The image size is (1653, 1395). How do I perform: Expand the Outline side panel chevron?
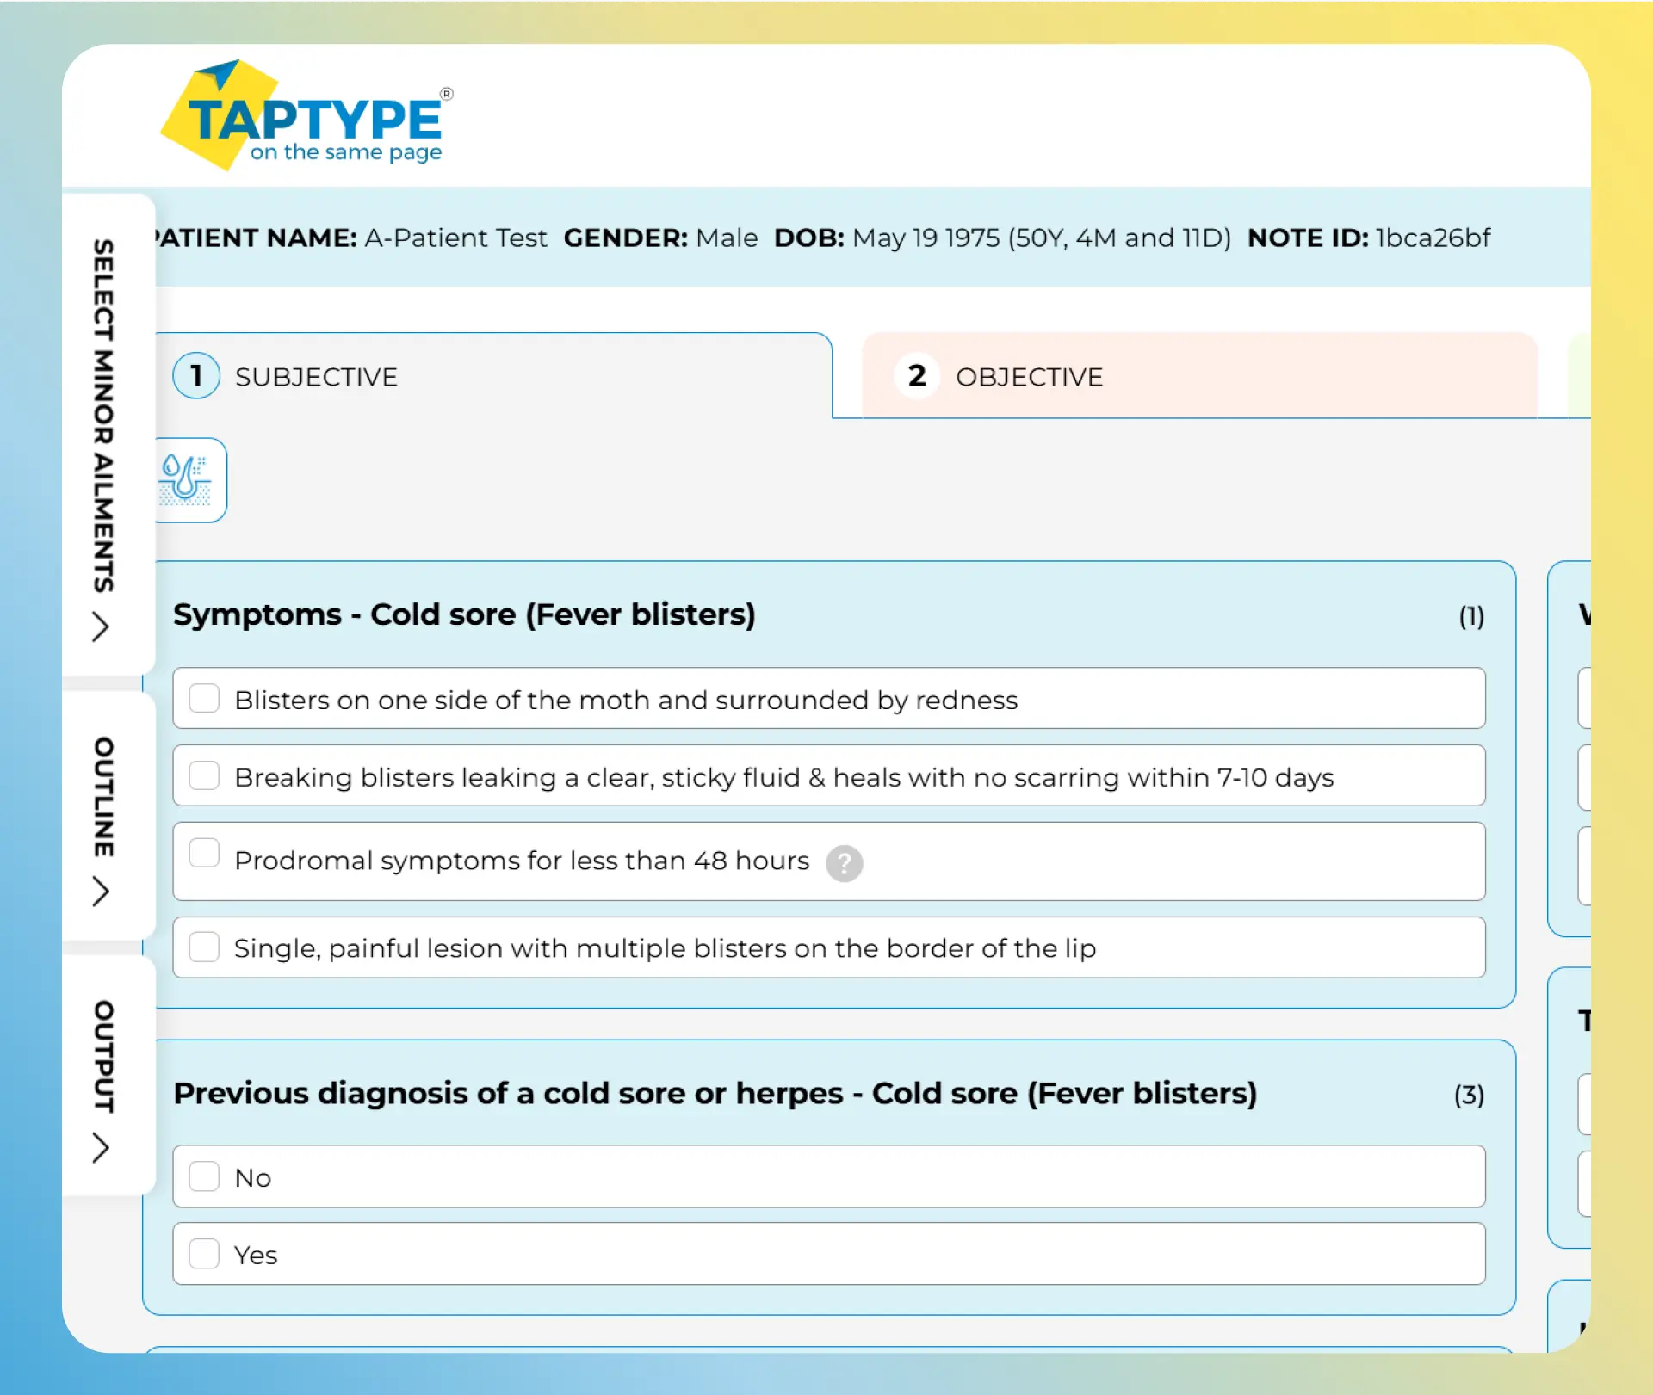point(101,892)
